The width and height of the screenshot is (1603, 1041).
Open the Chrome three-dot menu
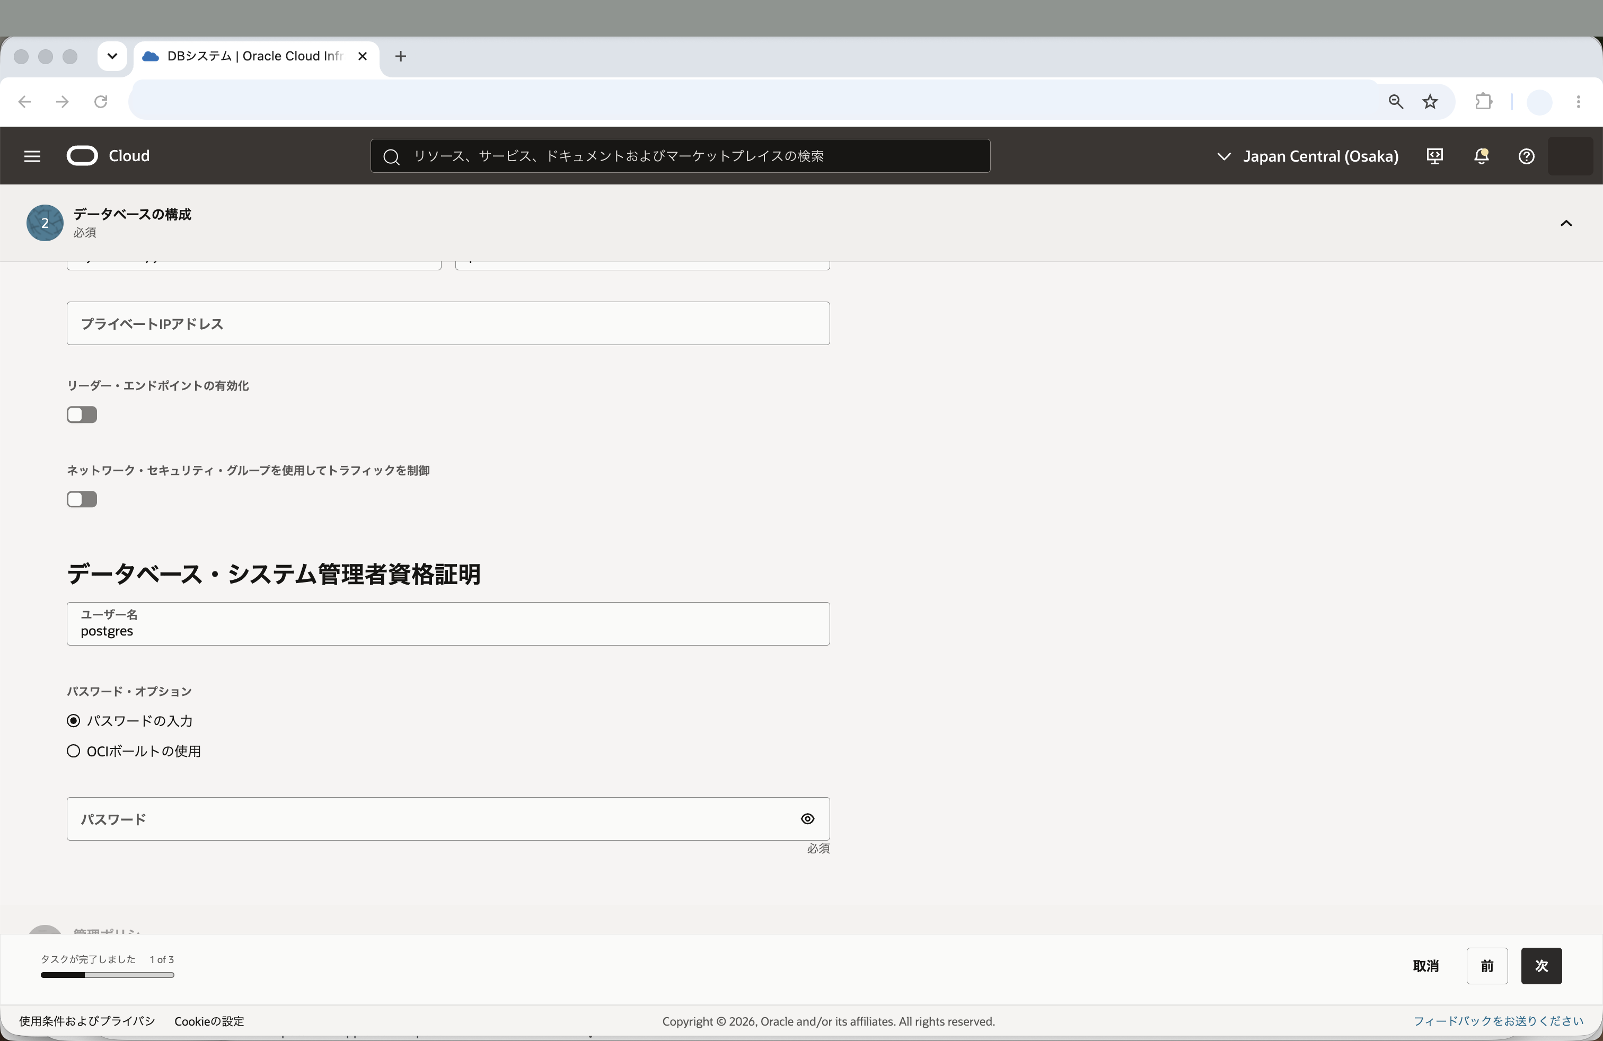[1578, 102]
